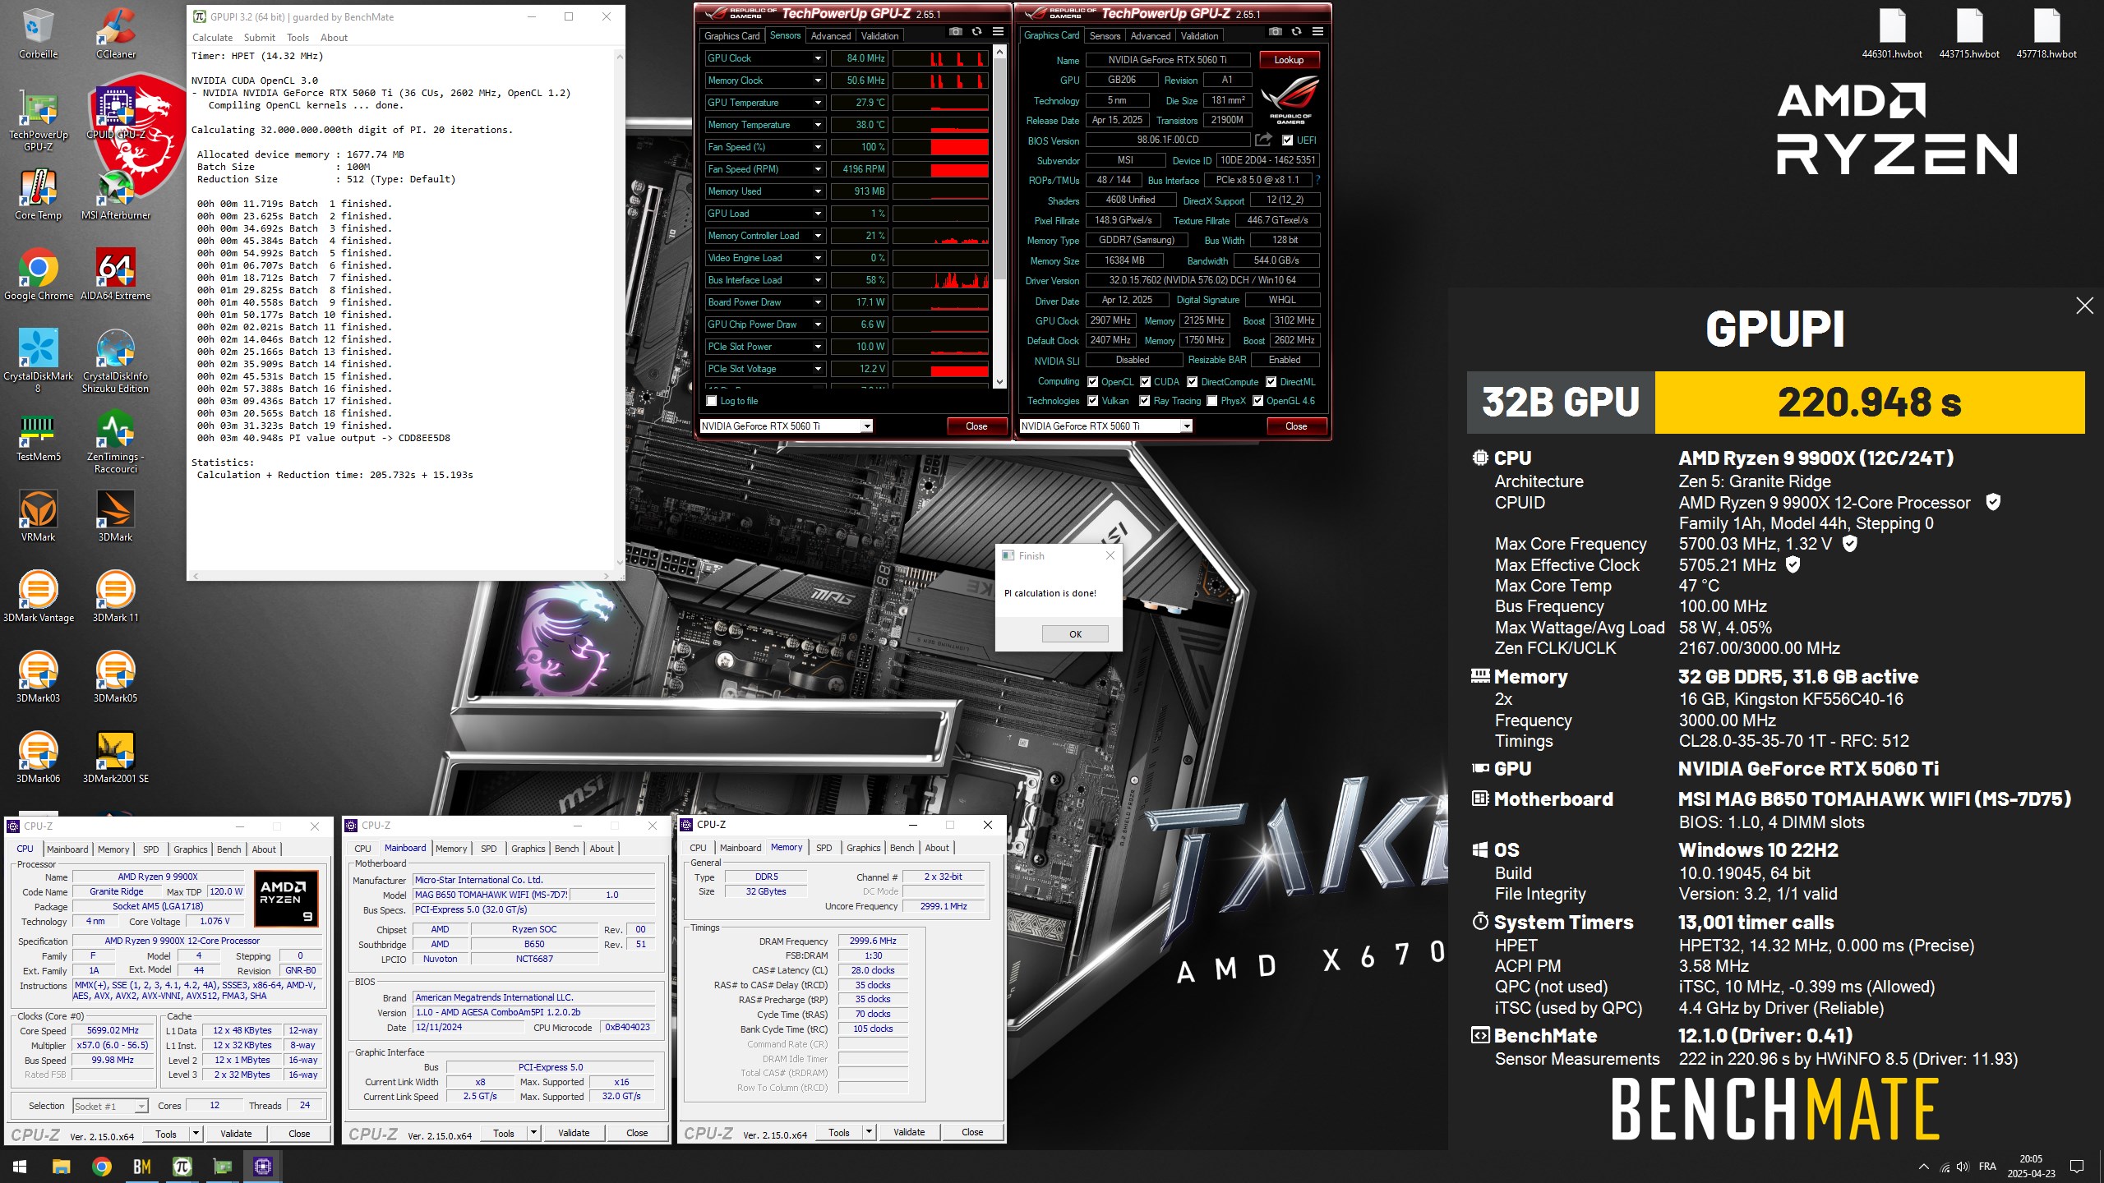
Task: Open the Submit menu in GPUPI
Action: tap(259, 38)
